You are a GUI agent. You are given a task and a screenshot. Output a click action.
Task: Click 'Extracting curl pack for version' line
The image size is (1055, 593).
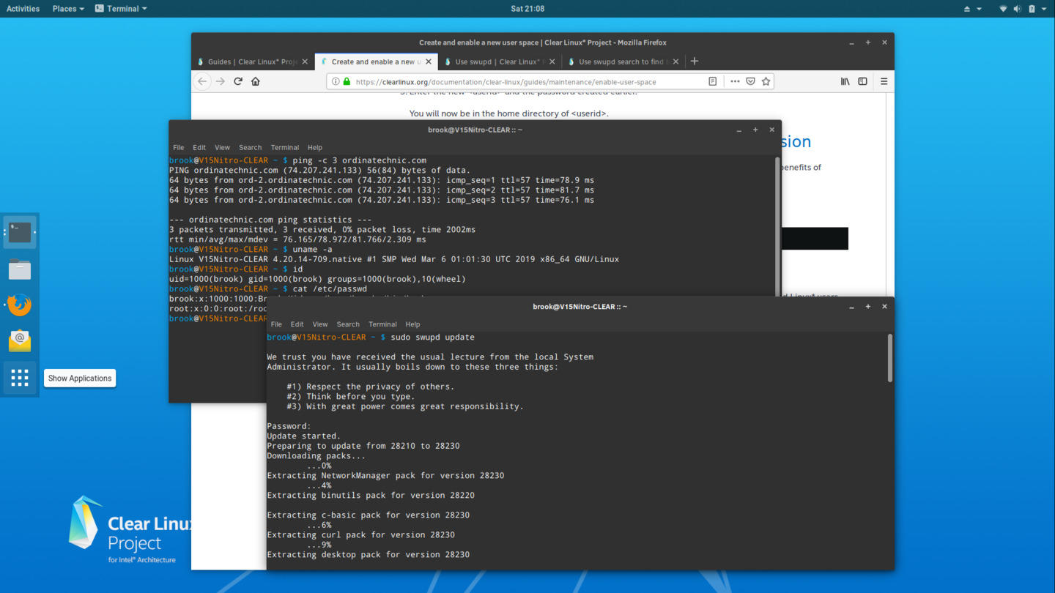click(x=360, y=535)
